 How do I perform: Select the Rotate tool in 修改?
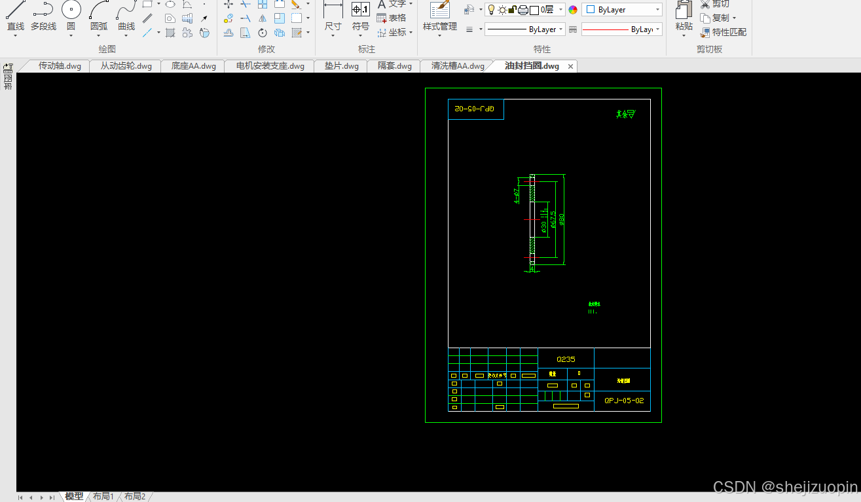[263, 32]
